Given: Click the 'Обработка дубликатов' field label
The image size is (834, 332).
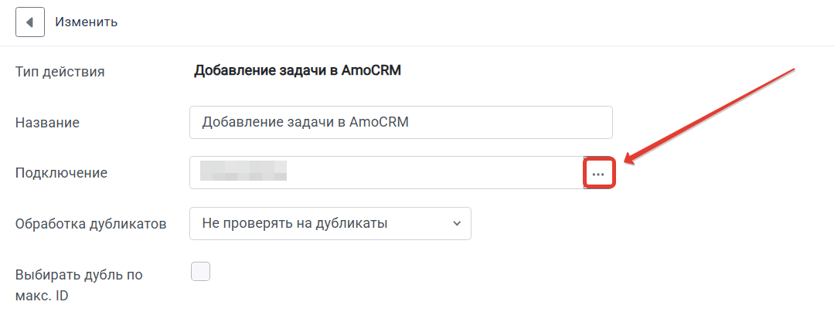Looking at the screenshot, I should 91,224.
